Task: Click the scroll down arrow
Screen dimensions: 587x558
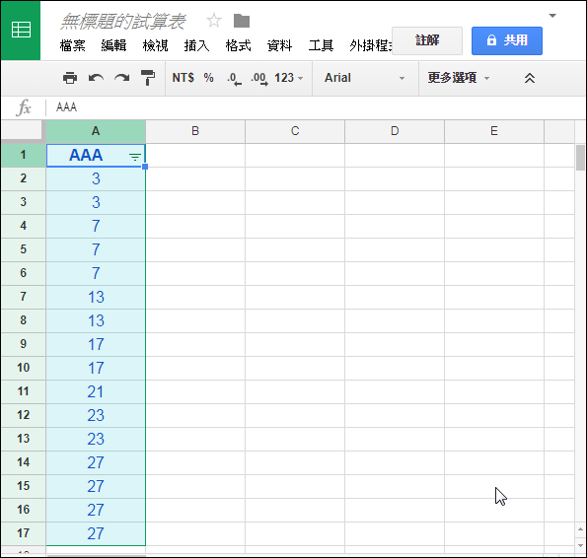Action: pos(580,545)
